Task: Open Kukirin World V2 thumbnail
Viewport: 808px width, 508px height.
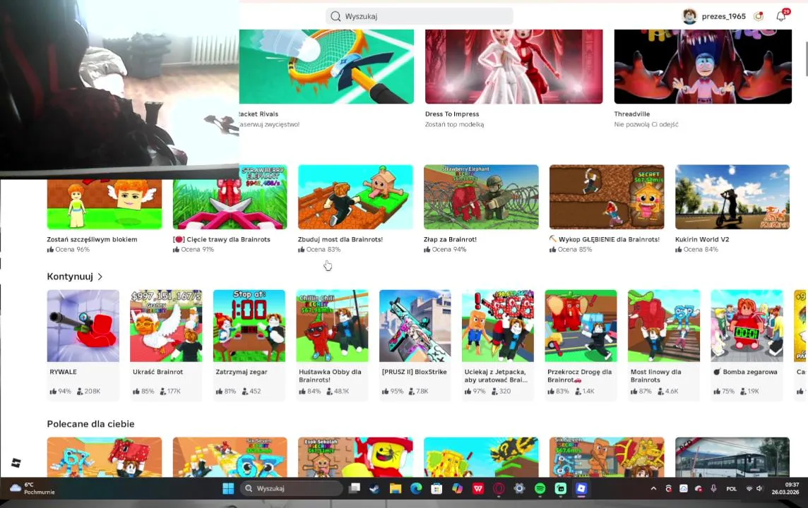Action: (x=732, y=197)
